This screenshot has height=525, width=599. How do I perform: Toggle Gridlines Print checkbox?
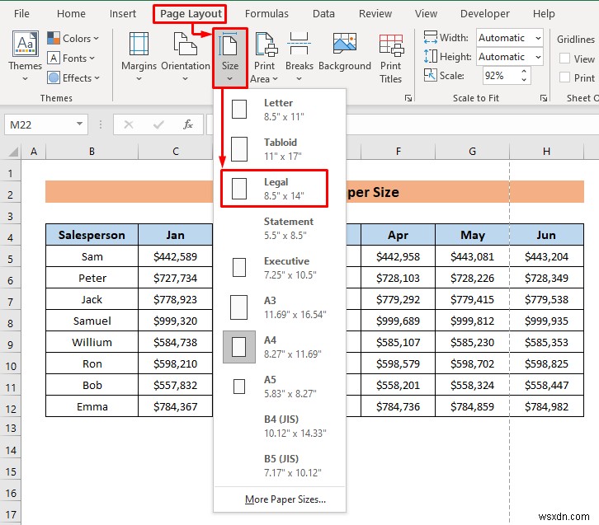pos(564,77)
